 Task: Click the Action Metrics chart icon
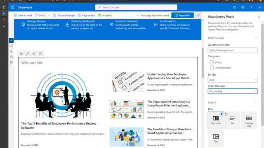(156, 25)
